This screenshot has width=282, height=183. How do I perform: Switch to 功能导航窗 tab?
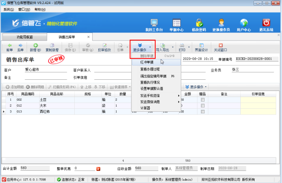[x=24, y=37]
